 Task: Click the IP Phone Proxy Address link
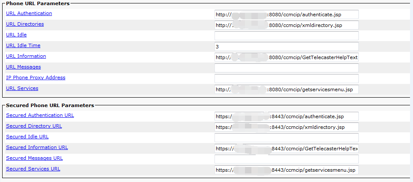click(36, 78)
